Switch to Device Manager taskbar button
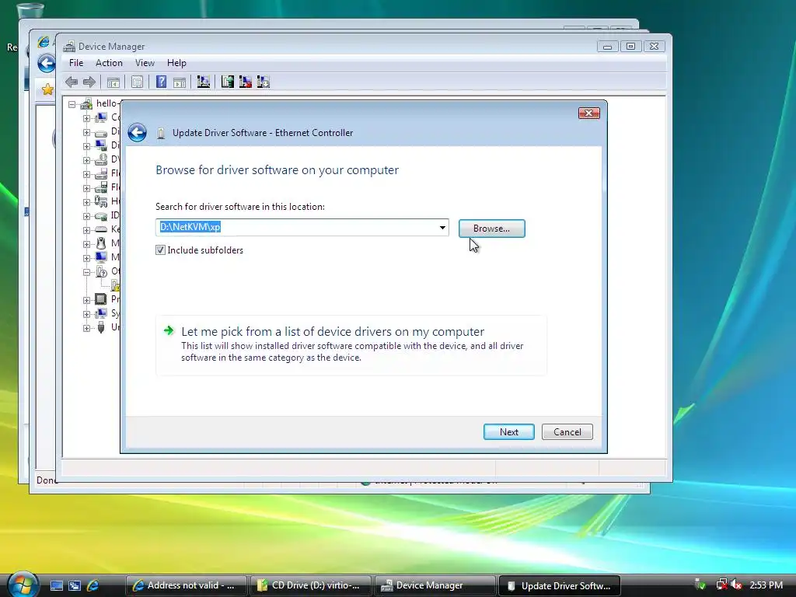 point(435,585)
